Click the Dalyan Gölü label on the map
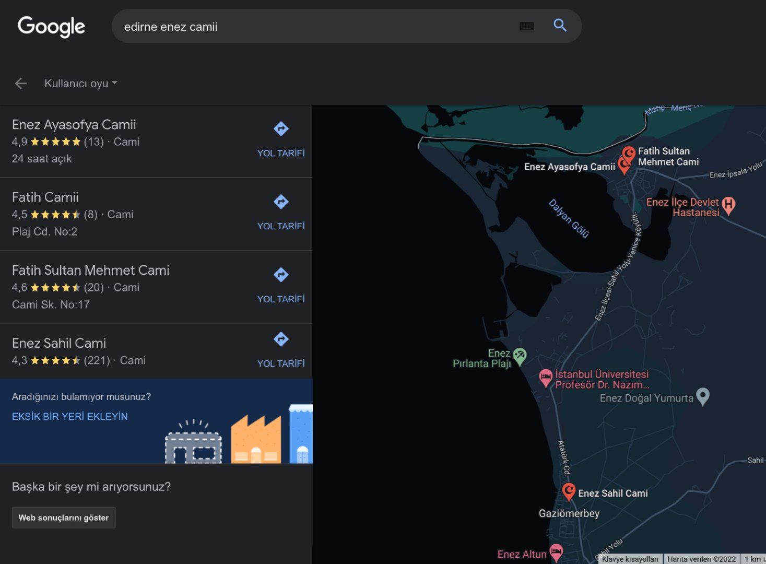Viewport: 766px width, 564px height. pyautogui.click(x=569, y=218)
